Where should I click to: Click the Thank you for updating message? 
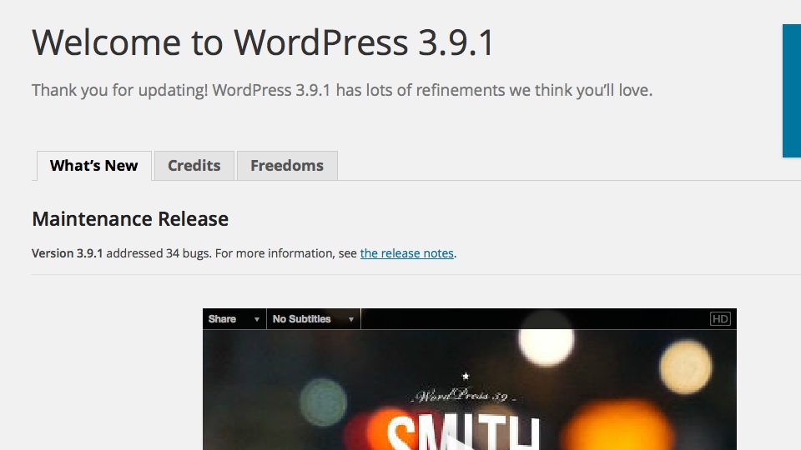(342, 90)
